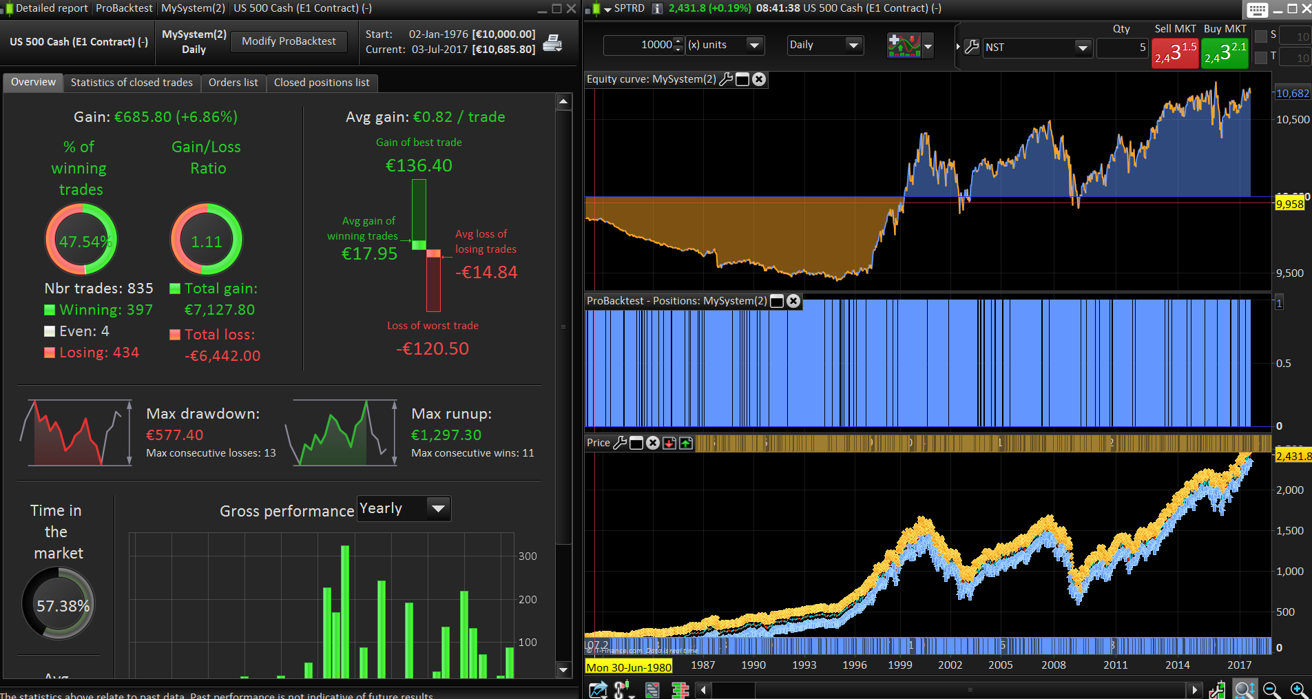Click the zoom in magnifier icon
This screenshot has width=1312, height=699.
click(1299, 689)
